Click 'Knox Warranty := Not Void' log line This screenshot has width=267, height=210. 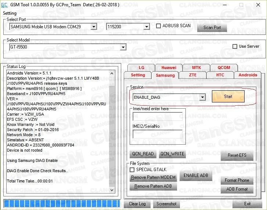pyautogui.click(x=30, y=124)
